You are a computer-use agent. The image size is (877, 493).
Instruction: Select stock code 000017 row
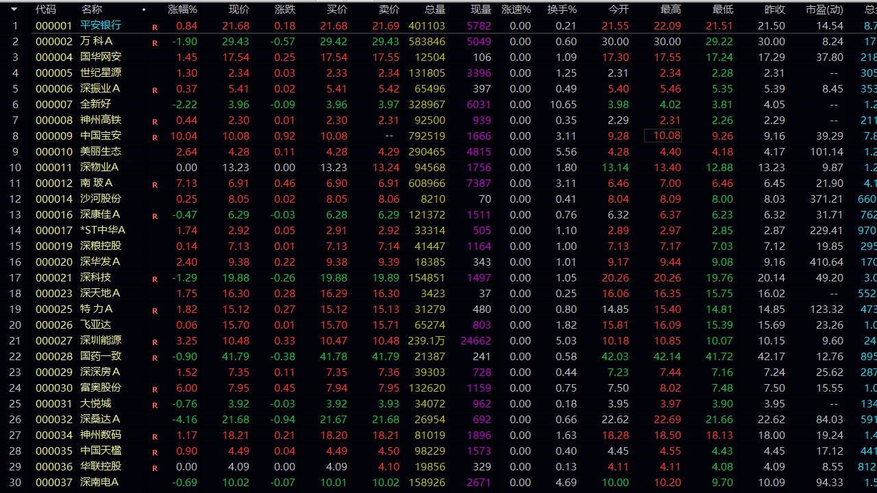[53, 230]
